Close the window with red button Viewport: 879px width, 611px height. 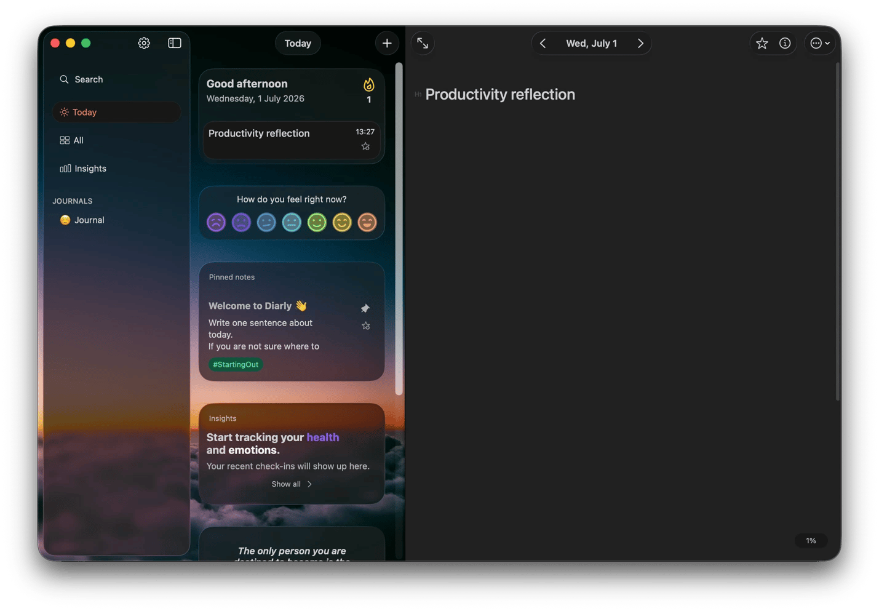click(x=55, y=43)
